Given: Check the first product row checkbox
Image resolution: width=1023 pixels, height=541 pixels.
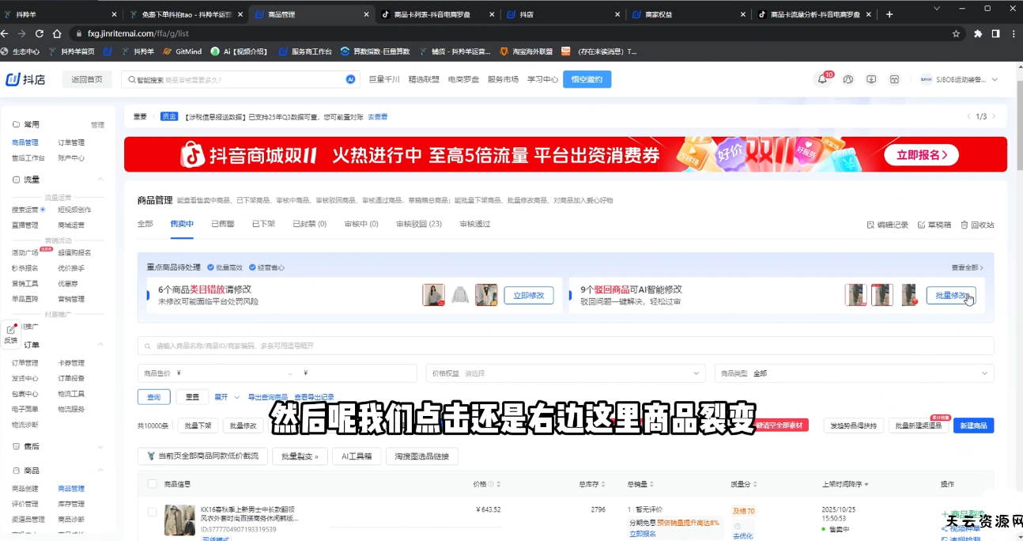Looking at the screenshot, I should point(153,512).
